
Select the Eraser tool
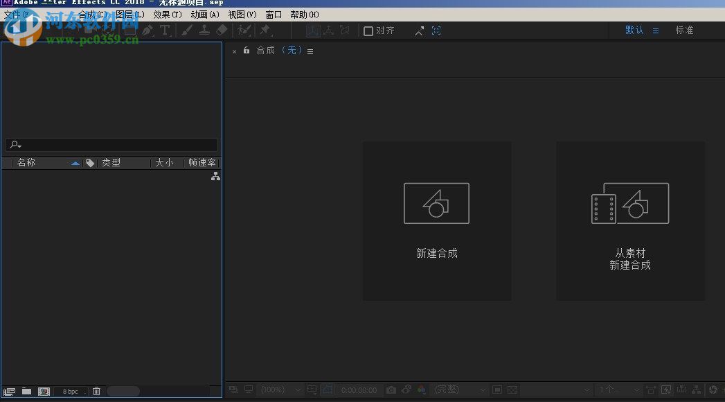(x=221, y=30)
